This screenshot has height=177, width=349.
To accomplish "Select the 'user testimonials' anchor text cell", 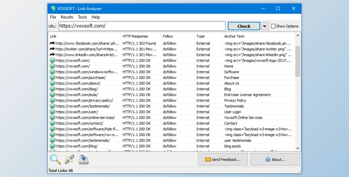I will [x=238, y=141].
